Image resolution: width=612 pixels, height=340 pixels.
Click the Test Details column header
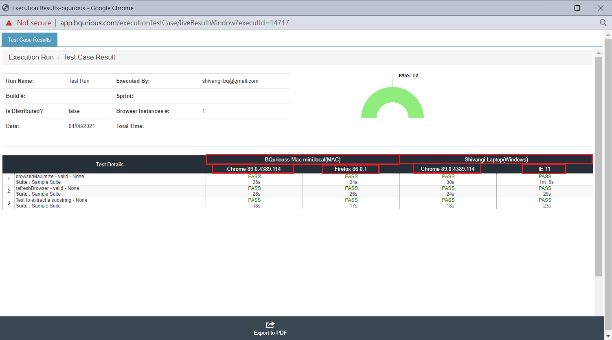pyautogui.click(x=110, y=164)
